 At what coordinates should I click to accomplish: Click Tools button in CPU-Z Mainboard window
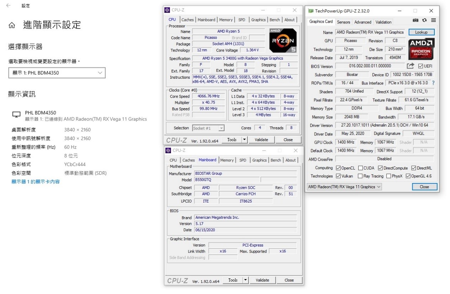coord(233,280)
